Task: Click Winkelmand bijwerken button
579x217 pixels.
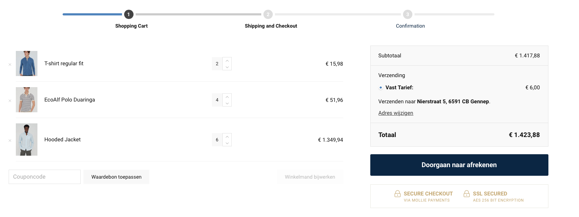Action: 310,177
